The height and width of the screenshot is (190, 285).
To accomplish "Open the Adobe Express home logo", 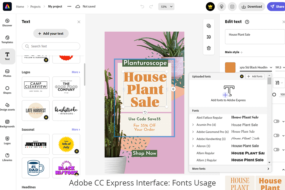I will pos(7,7).
